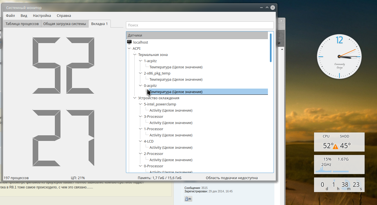Select Activity sensor under 3-Processor
Image resolution: width=377 pixels, height=205 pixels.
tap(171, 123)
